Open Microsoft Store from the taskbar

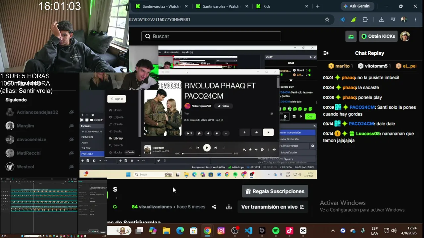(x=194, y=231)
